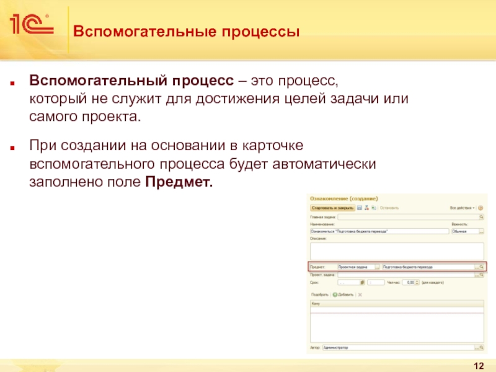The height and width of the screenshot is (372, 496).
Task: Click the Кому column header
Action: 397,304
